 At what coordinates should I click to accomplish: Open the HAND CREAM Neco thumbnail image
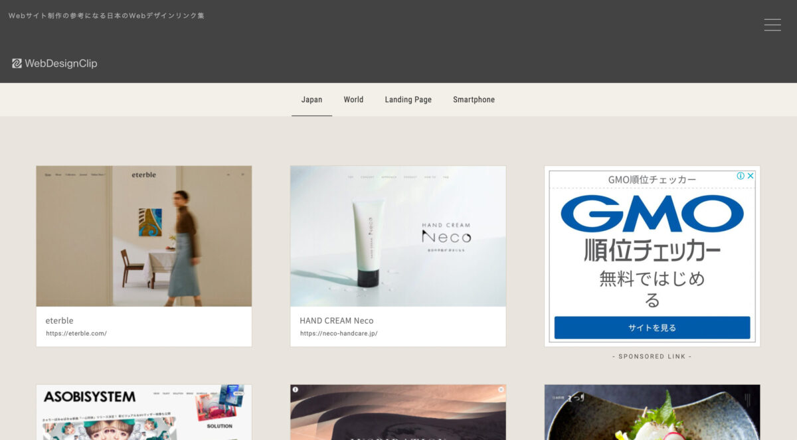pos(398,236)
